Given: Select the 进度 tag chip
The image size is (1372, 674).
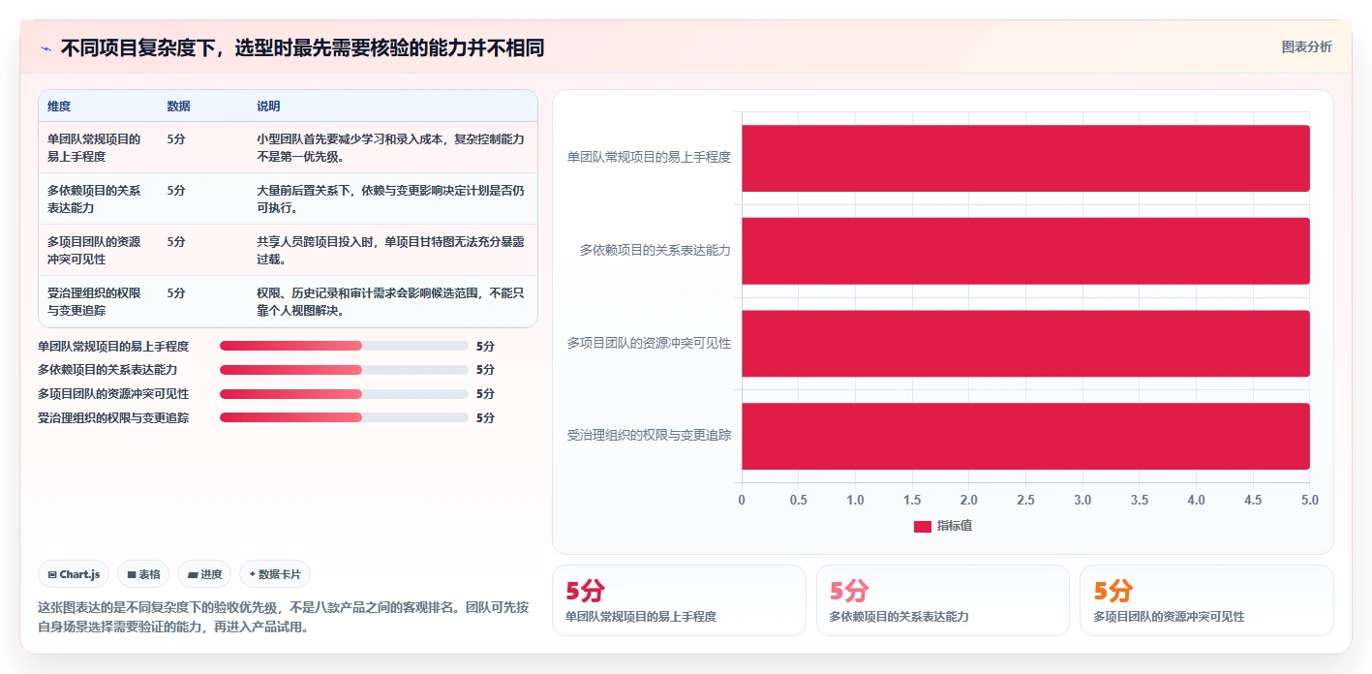Looking at the screenshot, I should pyautogui.click(x=204, y=574).
